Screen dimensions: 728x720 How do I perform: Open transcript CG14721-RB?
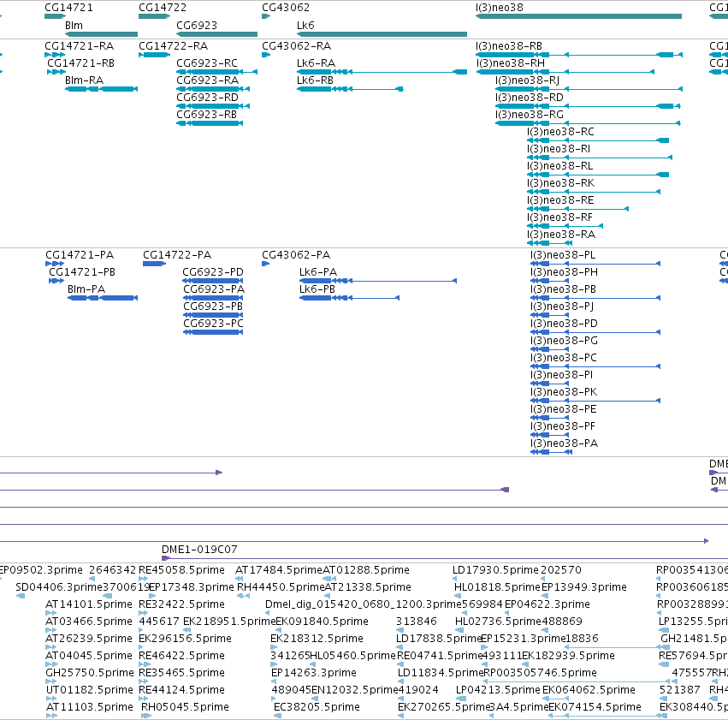tap(56, 72)
